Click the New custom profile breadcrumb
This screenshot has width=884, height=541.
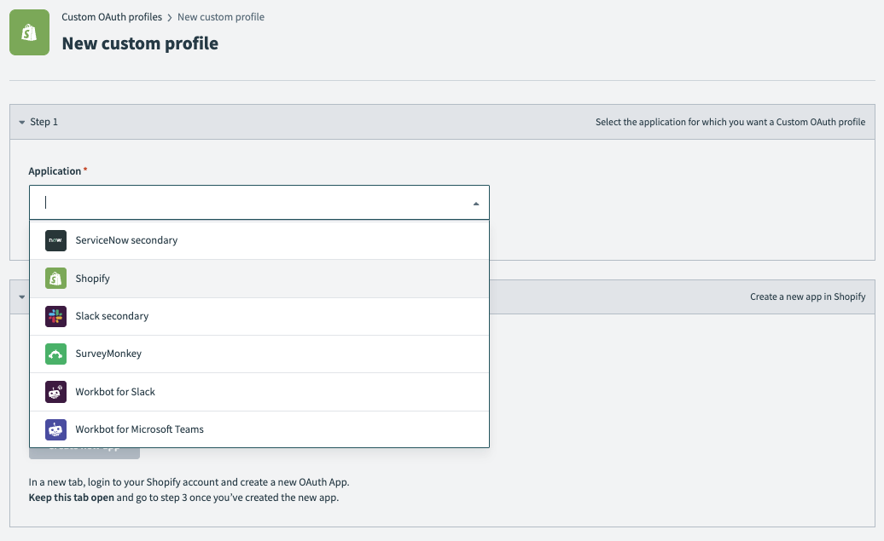pos(221,16)
